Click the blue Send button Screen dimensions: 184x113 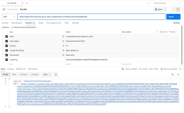pyautogui.click(x=171, y=17)
